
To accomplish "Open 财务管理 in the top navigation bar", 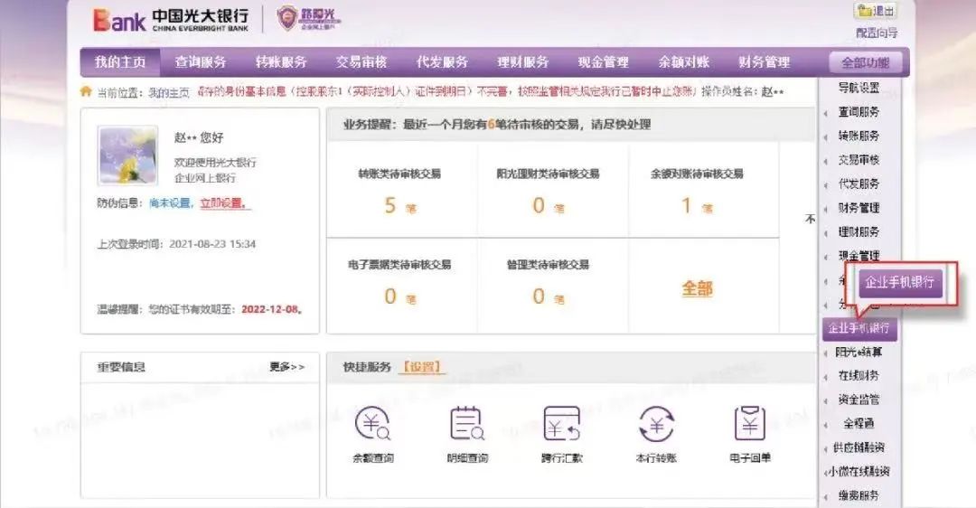I will tap(765, 62).
